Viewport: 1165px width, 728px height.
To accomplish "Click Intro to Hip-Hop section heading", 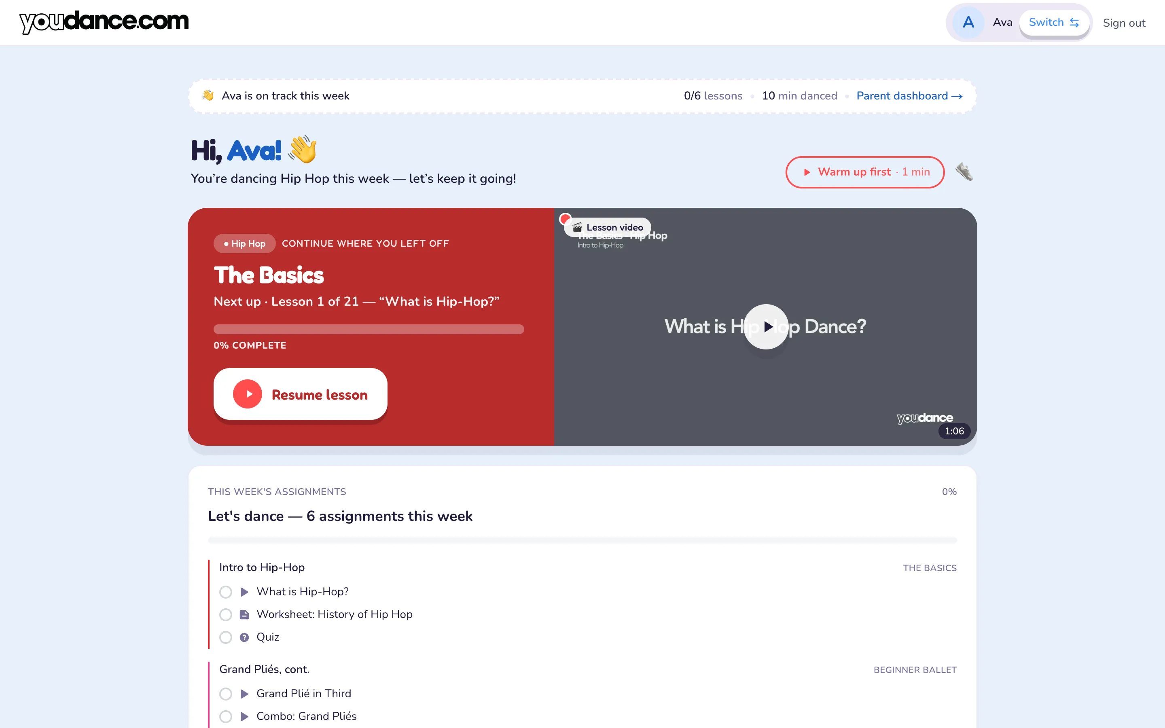I will coord(262,567).
